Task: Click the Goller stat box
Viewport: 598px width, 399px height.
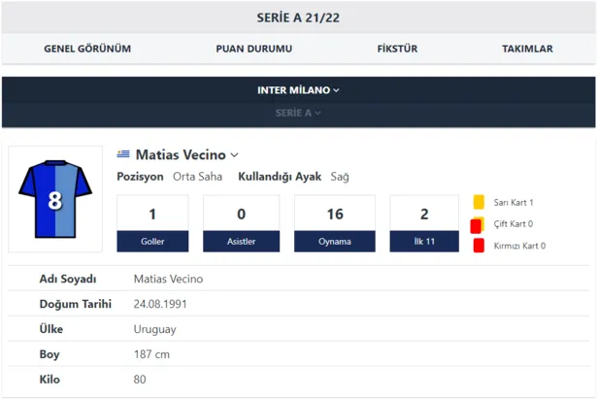Action: tap(152, 223)
